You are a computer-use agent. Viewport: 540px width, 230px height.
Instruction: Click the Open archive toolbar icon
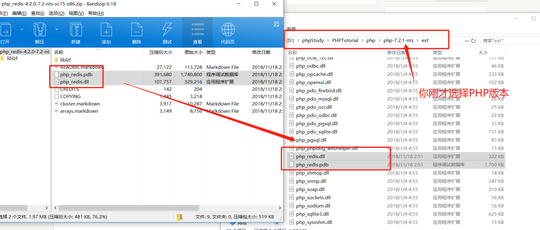[x=5, y=30]
